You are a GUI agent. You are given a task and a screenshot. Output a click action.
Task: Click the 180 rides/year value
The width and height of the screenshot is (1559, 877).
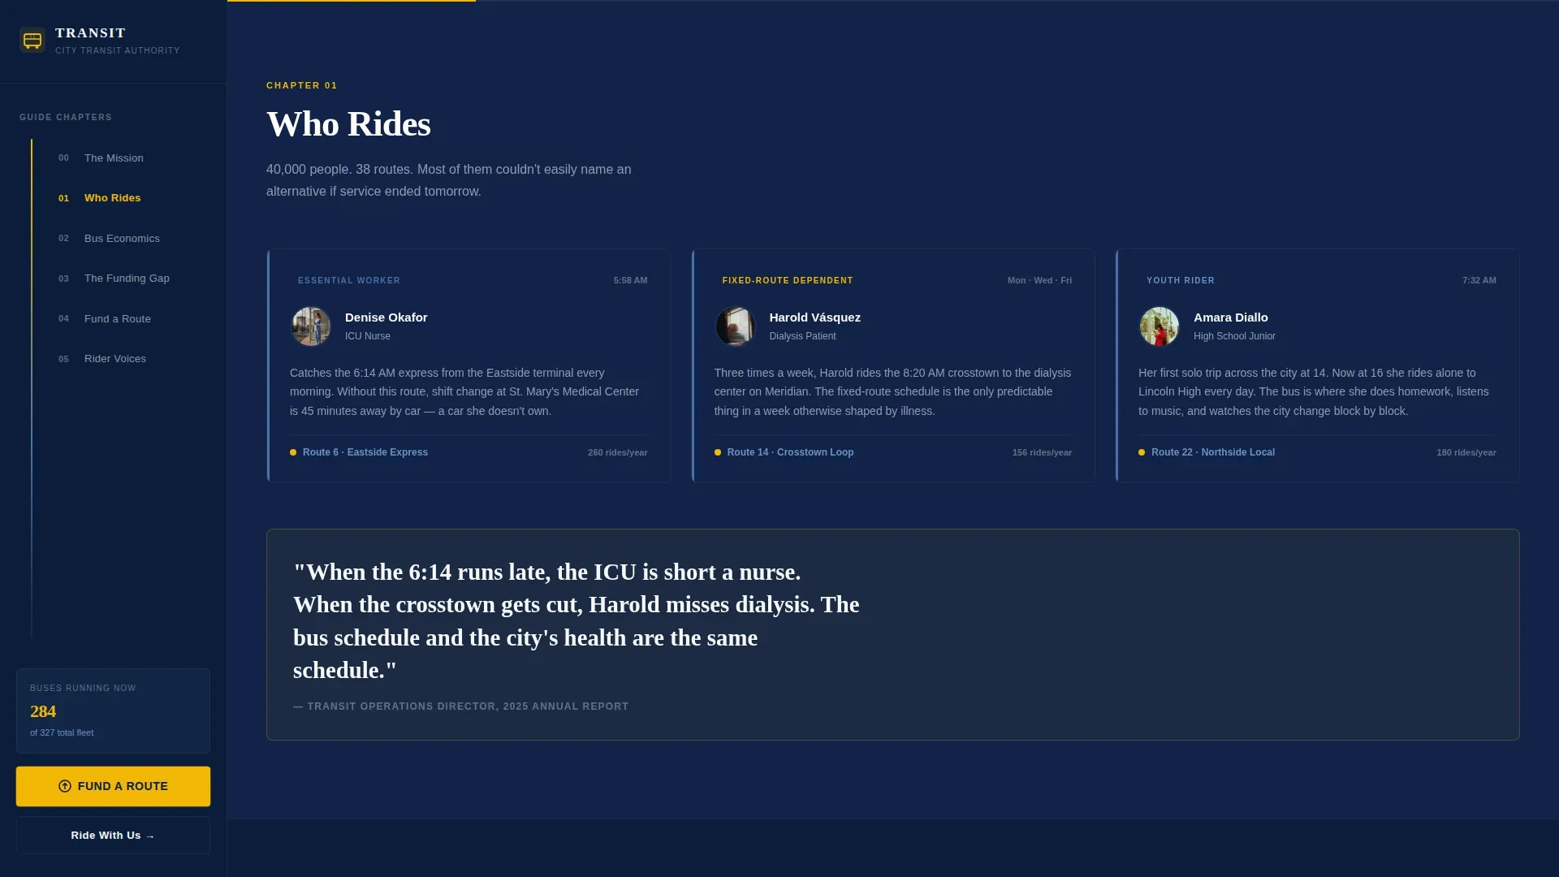pos(1466,453)
